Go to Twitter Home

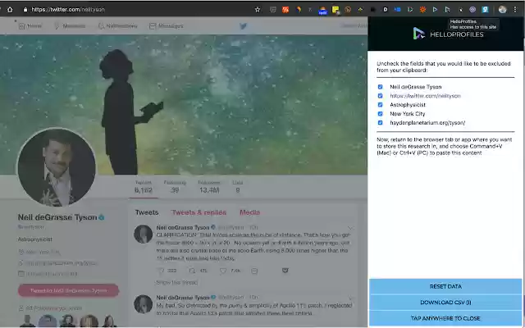[30, 25]
